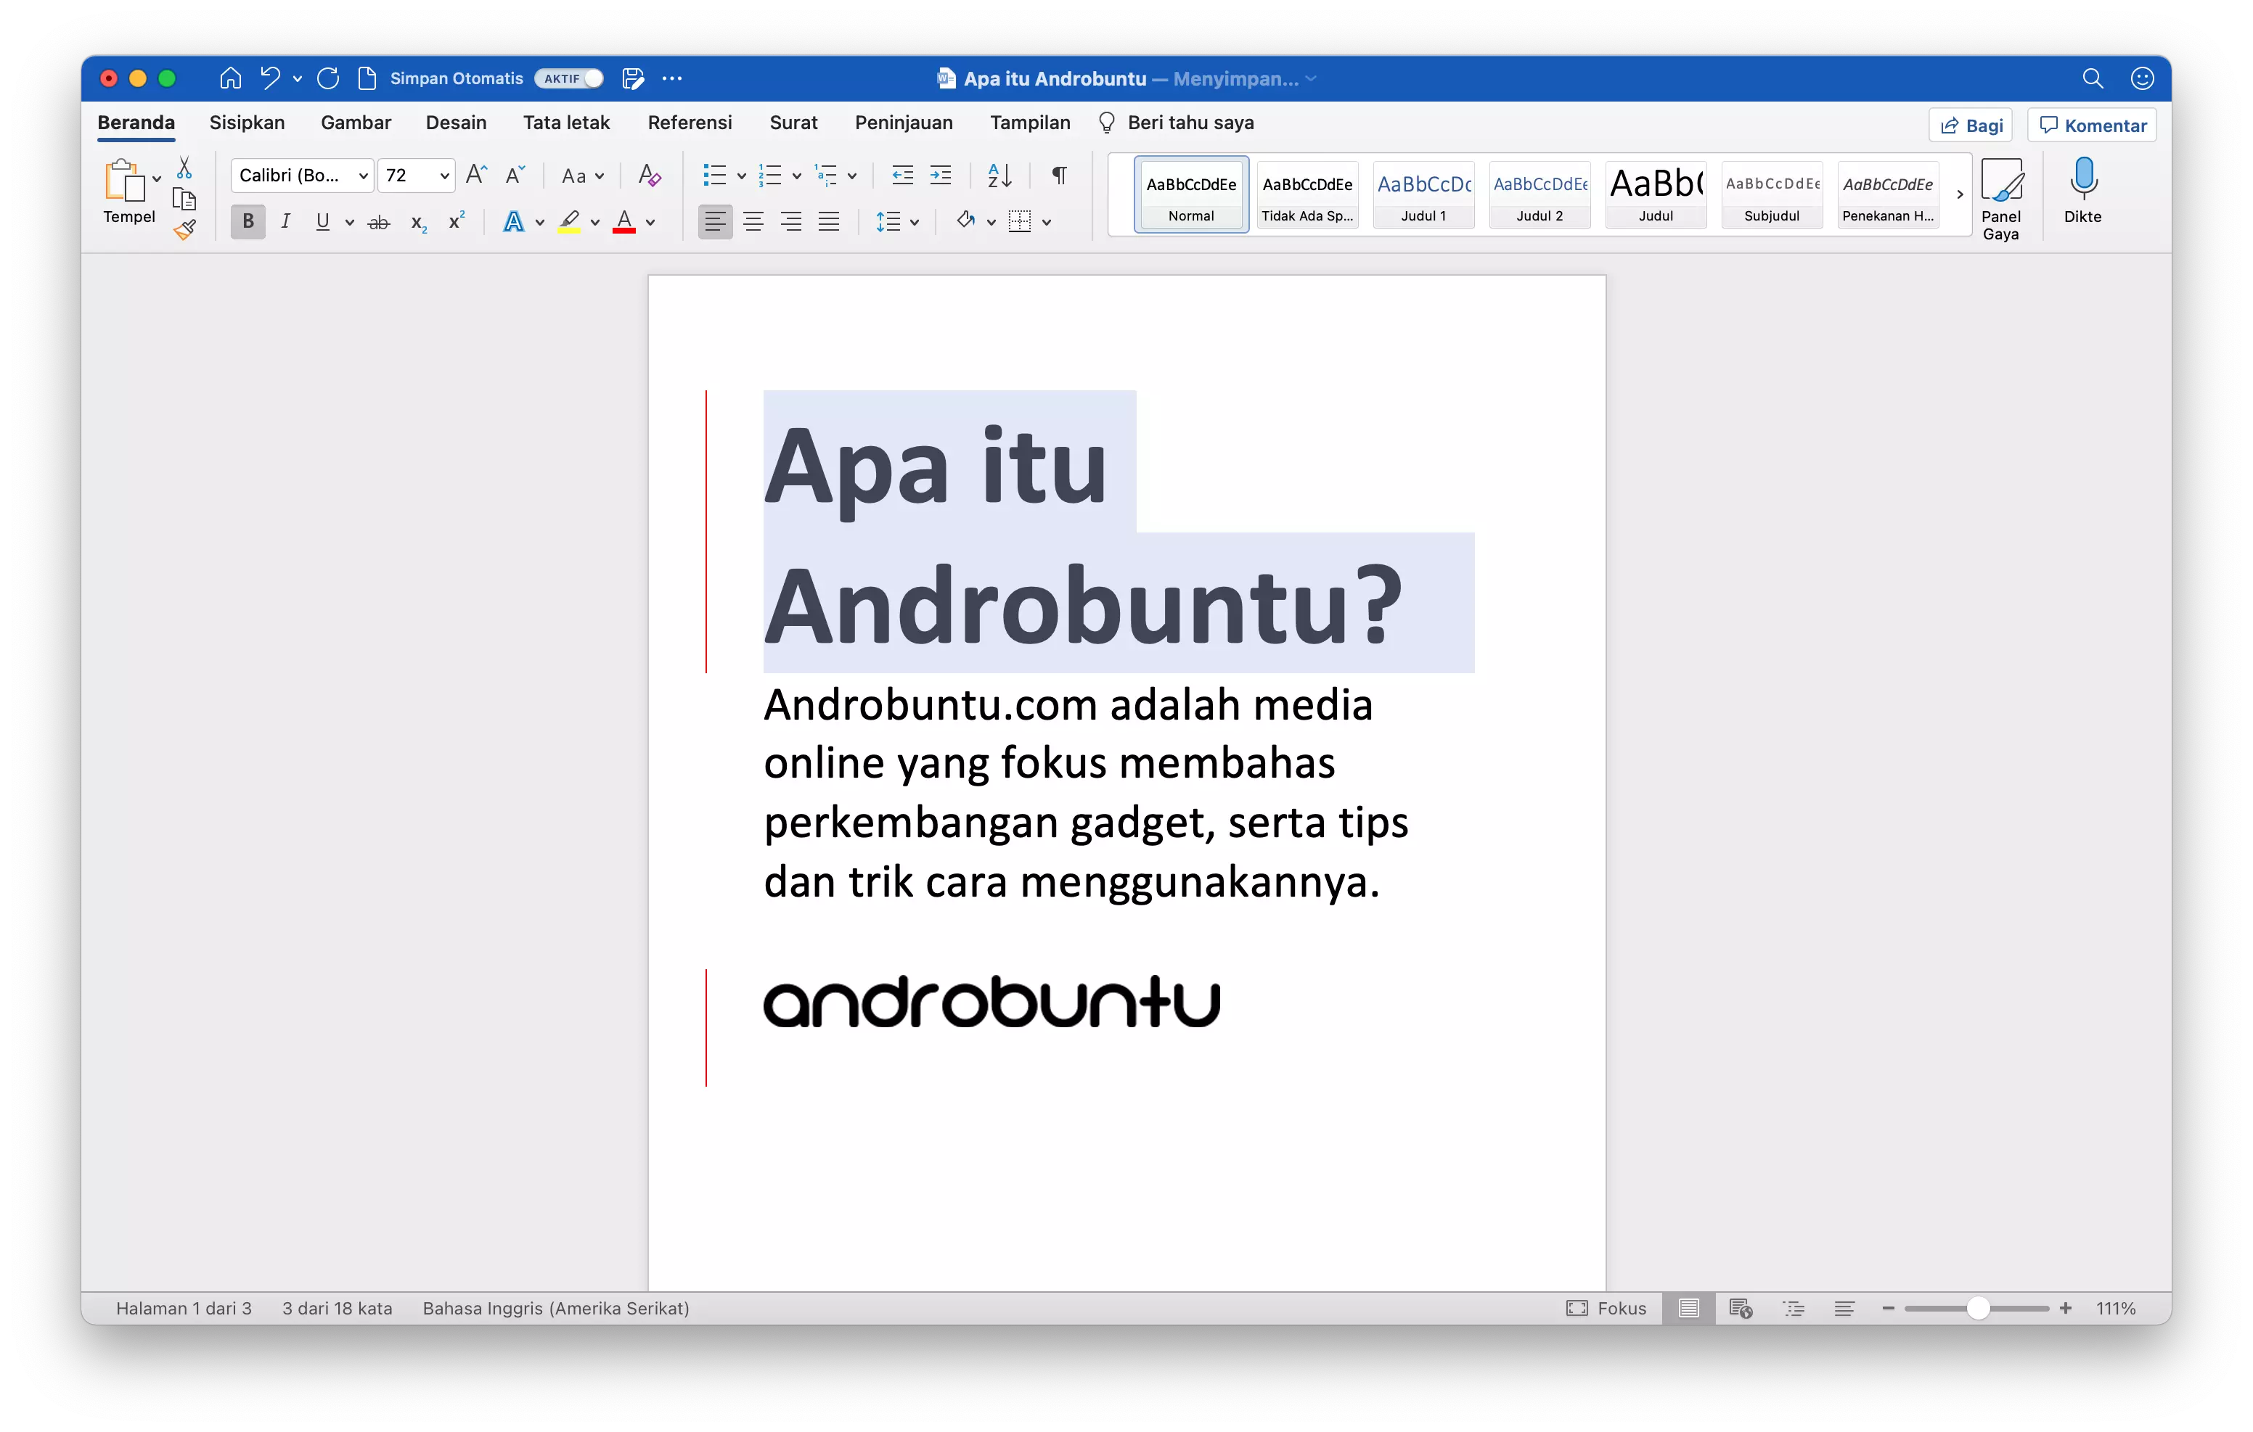Open document title dropdown chevron
The image size is (2253, 1432).
click(1311, 78)
